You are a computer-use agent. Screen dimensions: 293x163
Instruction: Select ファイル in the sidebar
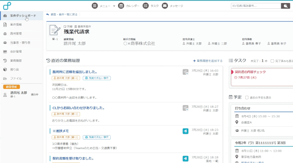(22, 78)
